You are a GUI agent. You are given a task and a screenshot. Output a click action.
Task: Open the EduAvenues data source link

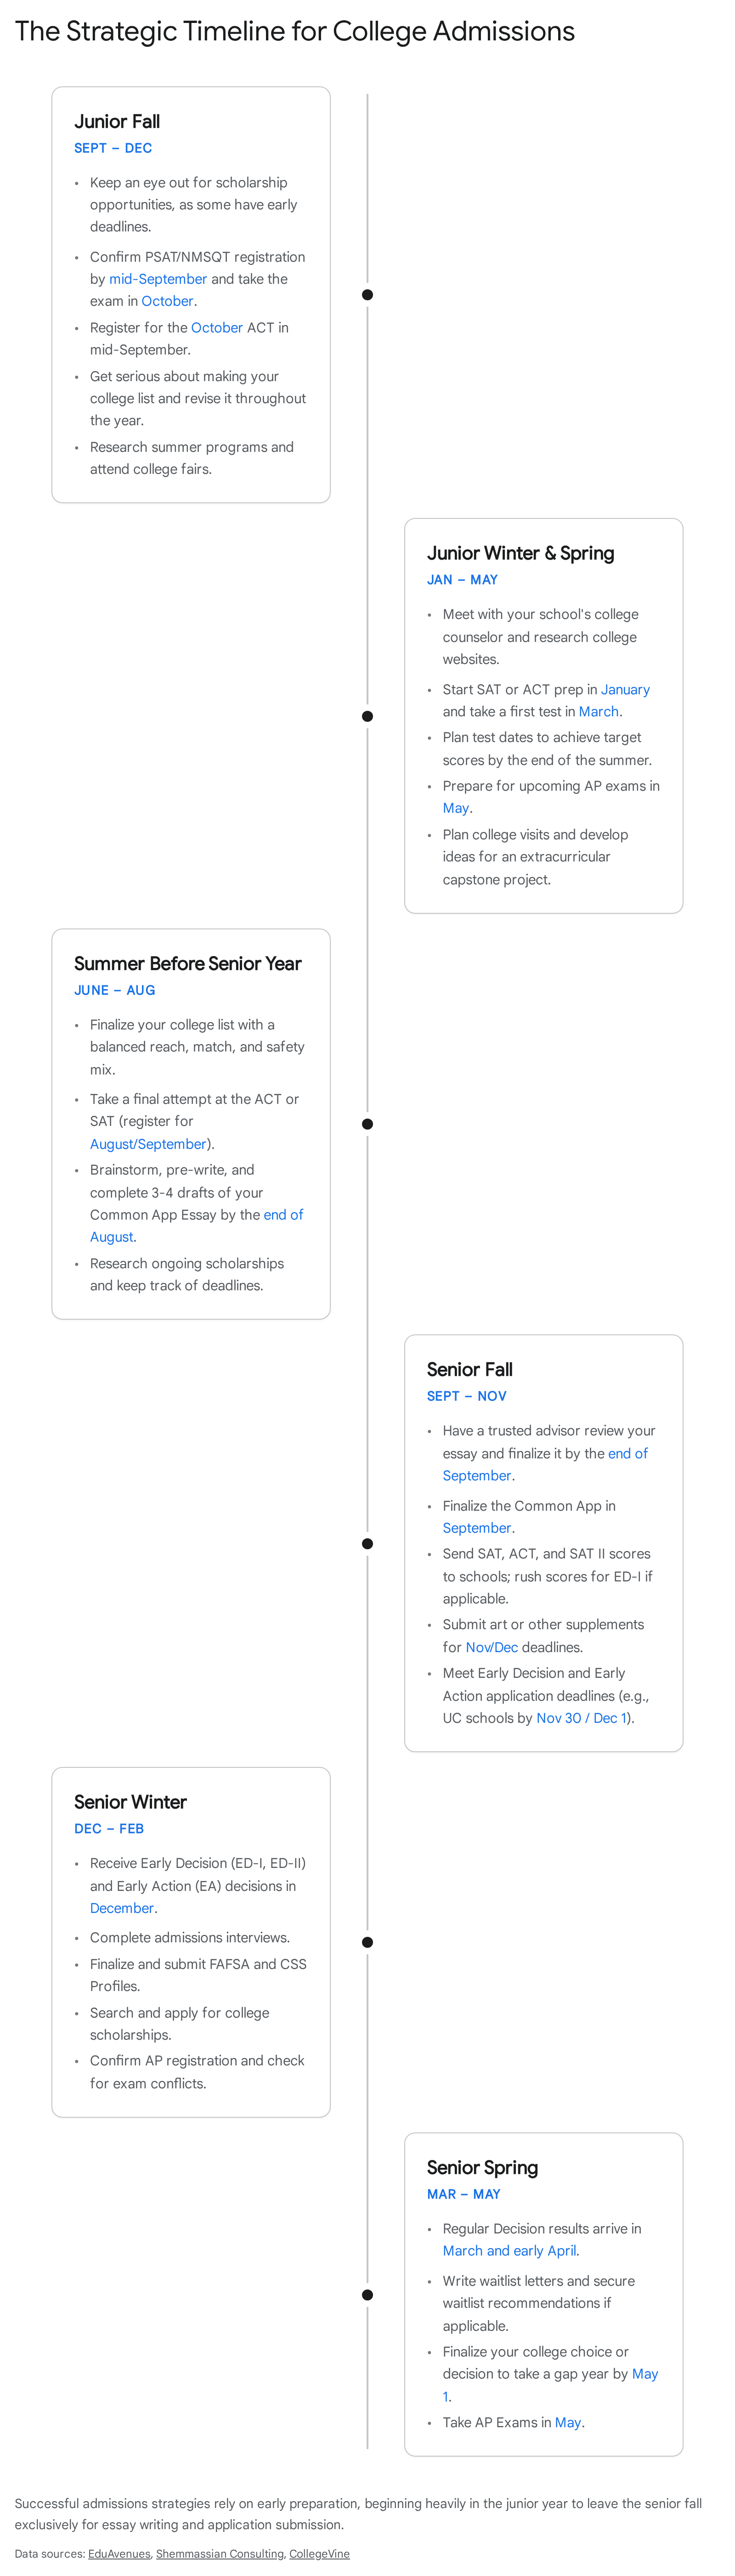(119, 2553)
